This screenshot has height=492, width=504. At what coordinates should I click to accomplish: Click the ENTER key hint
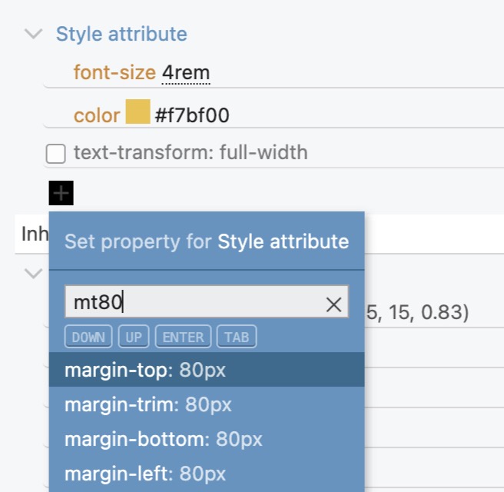coord(183,337)
